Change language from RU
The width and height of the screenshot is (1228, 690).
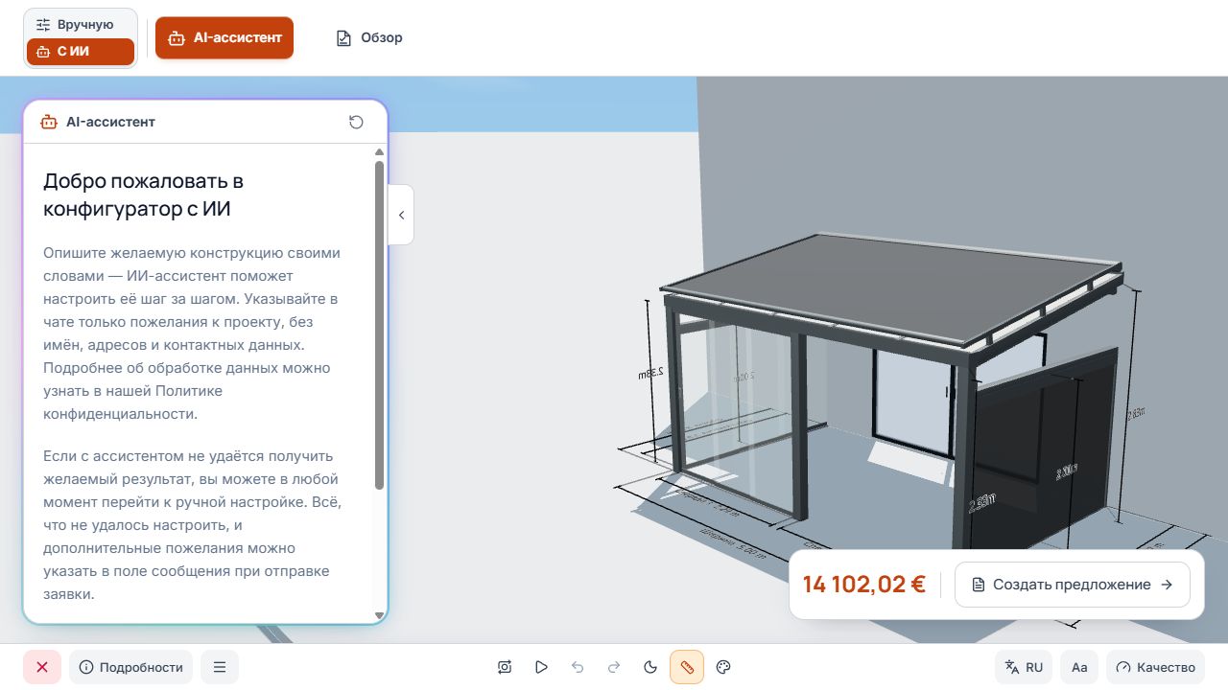pyautogui.click(x=1024, y=667)
